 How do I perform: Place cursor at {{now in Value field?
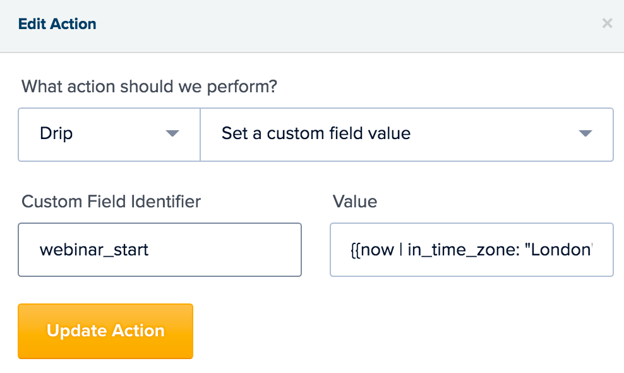(373, 250)
